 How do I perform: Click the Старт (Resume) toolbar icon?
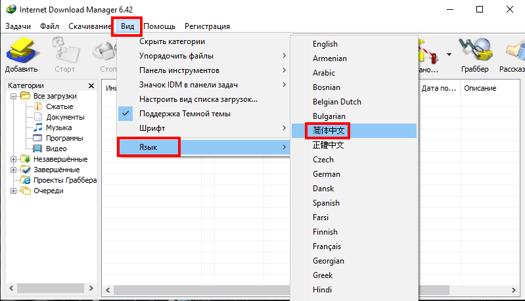63,53
